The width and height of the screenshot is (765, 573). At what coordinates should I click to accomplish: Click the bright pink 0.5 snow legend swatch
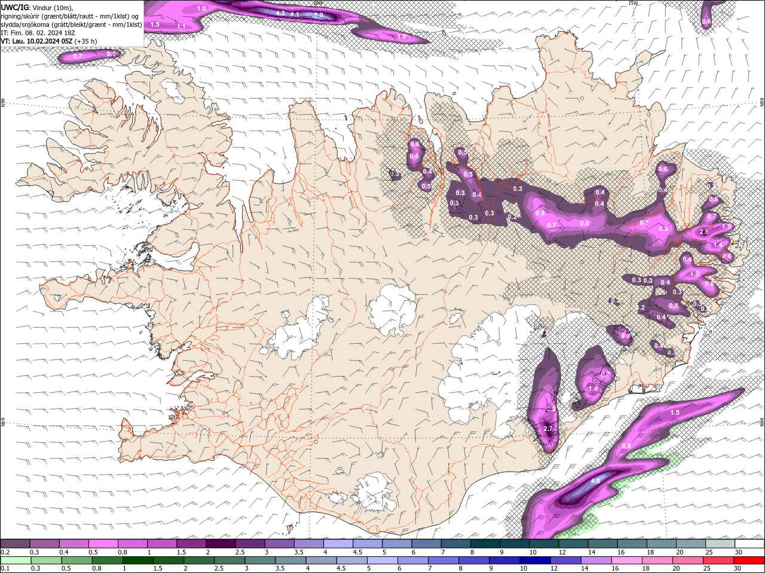[x=103, y=544]
